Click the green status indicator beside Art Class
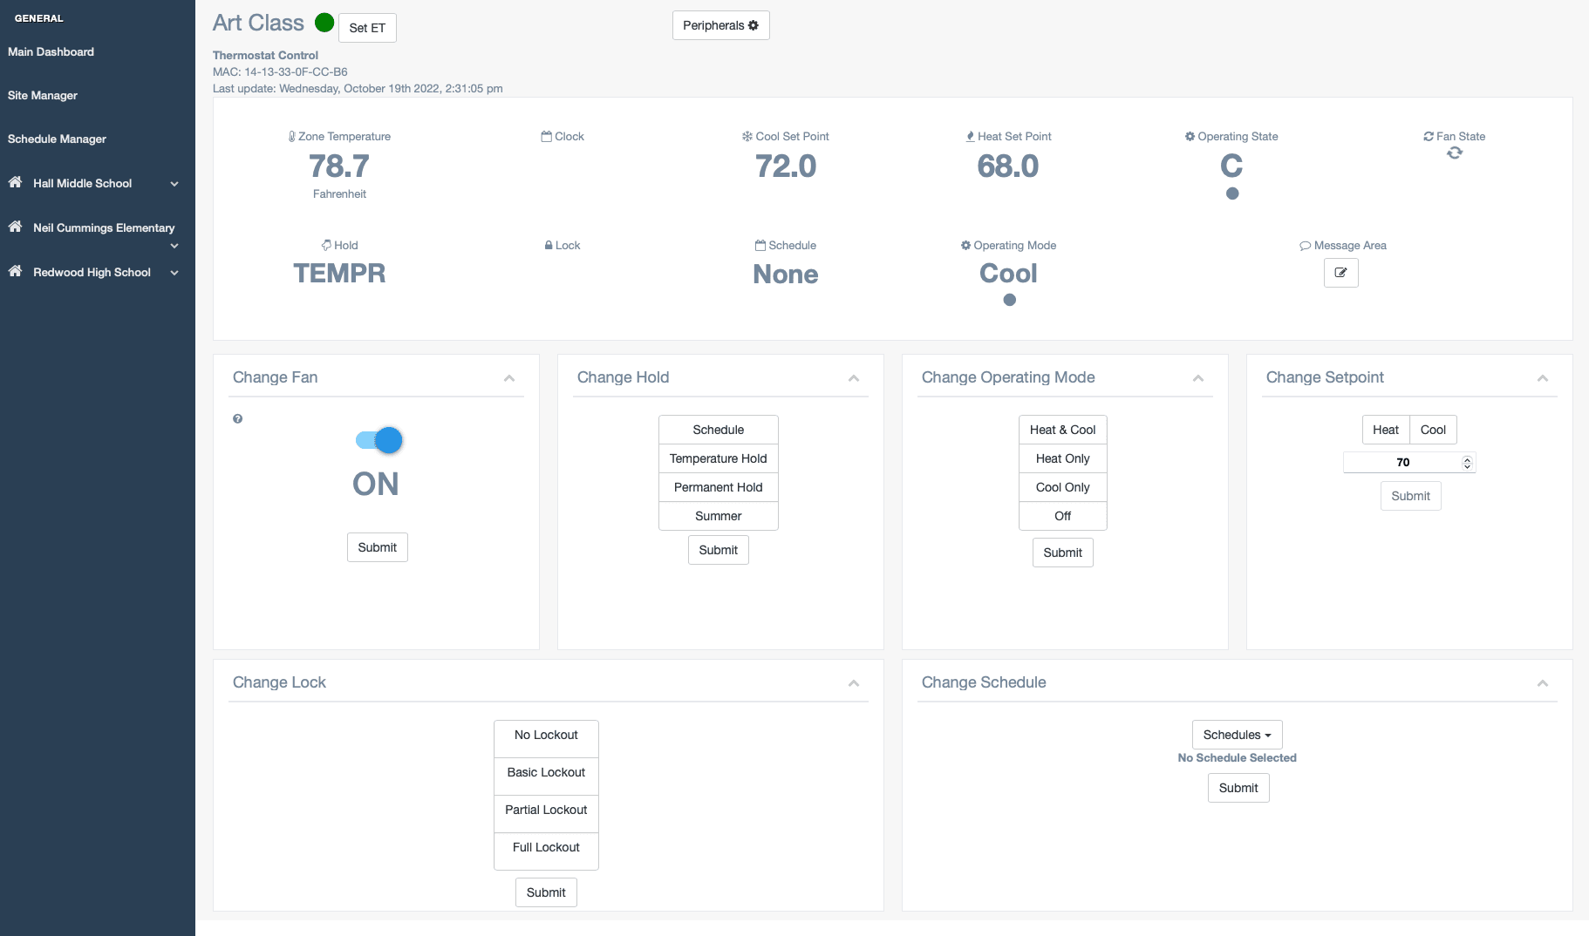The width and height of the screenshot is (1589, 936). point(324,23)
